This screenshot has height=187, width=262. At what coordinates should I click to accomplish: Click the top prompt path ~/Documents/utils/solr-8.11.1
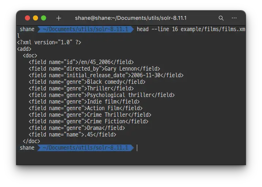85,29
